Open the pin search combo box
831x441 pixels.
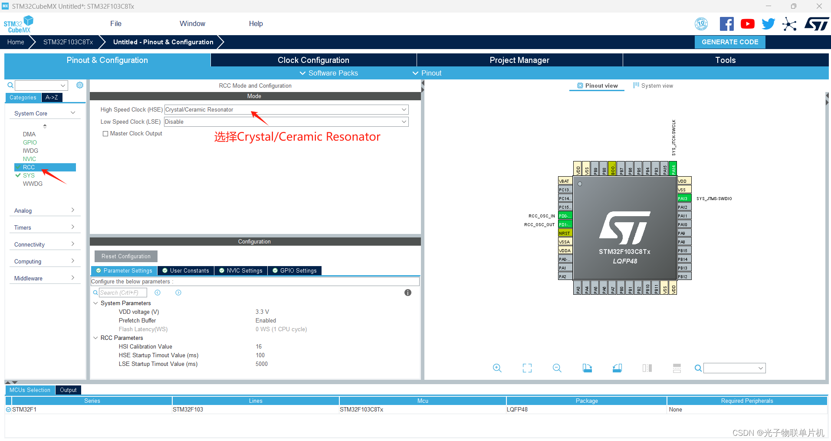tap(735, 368)
